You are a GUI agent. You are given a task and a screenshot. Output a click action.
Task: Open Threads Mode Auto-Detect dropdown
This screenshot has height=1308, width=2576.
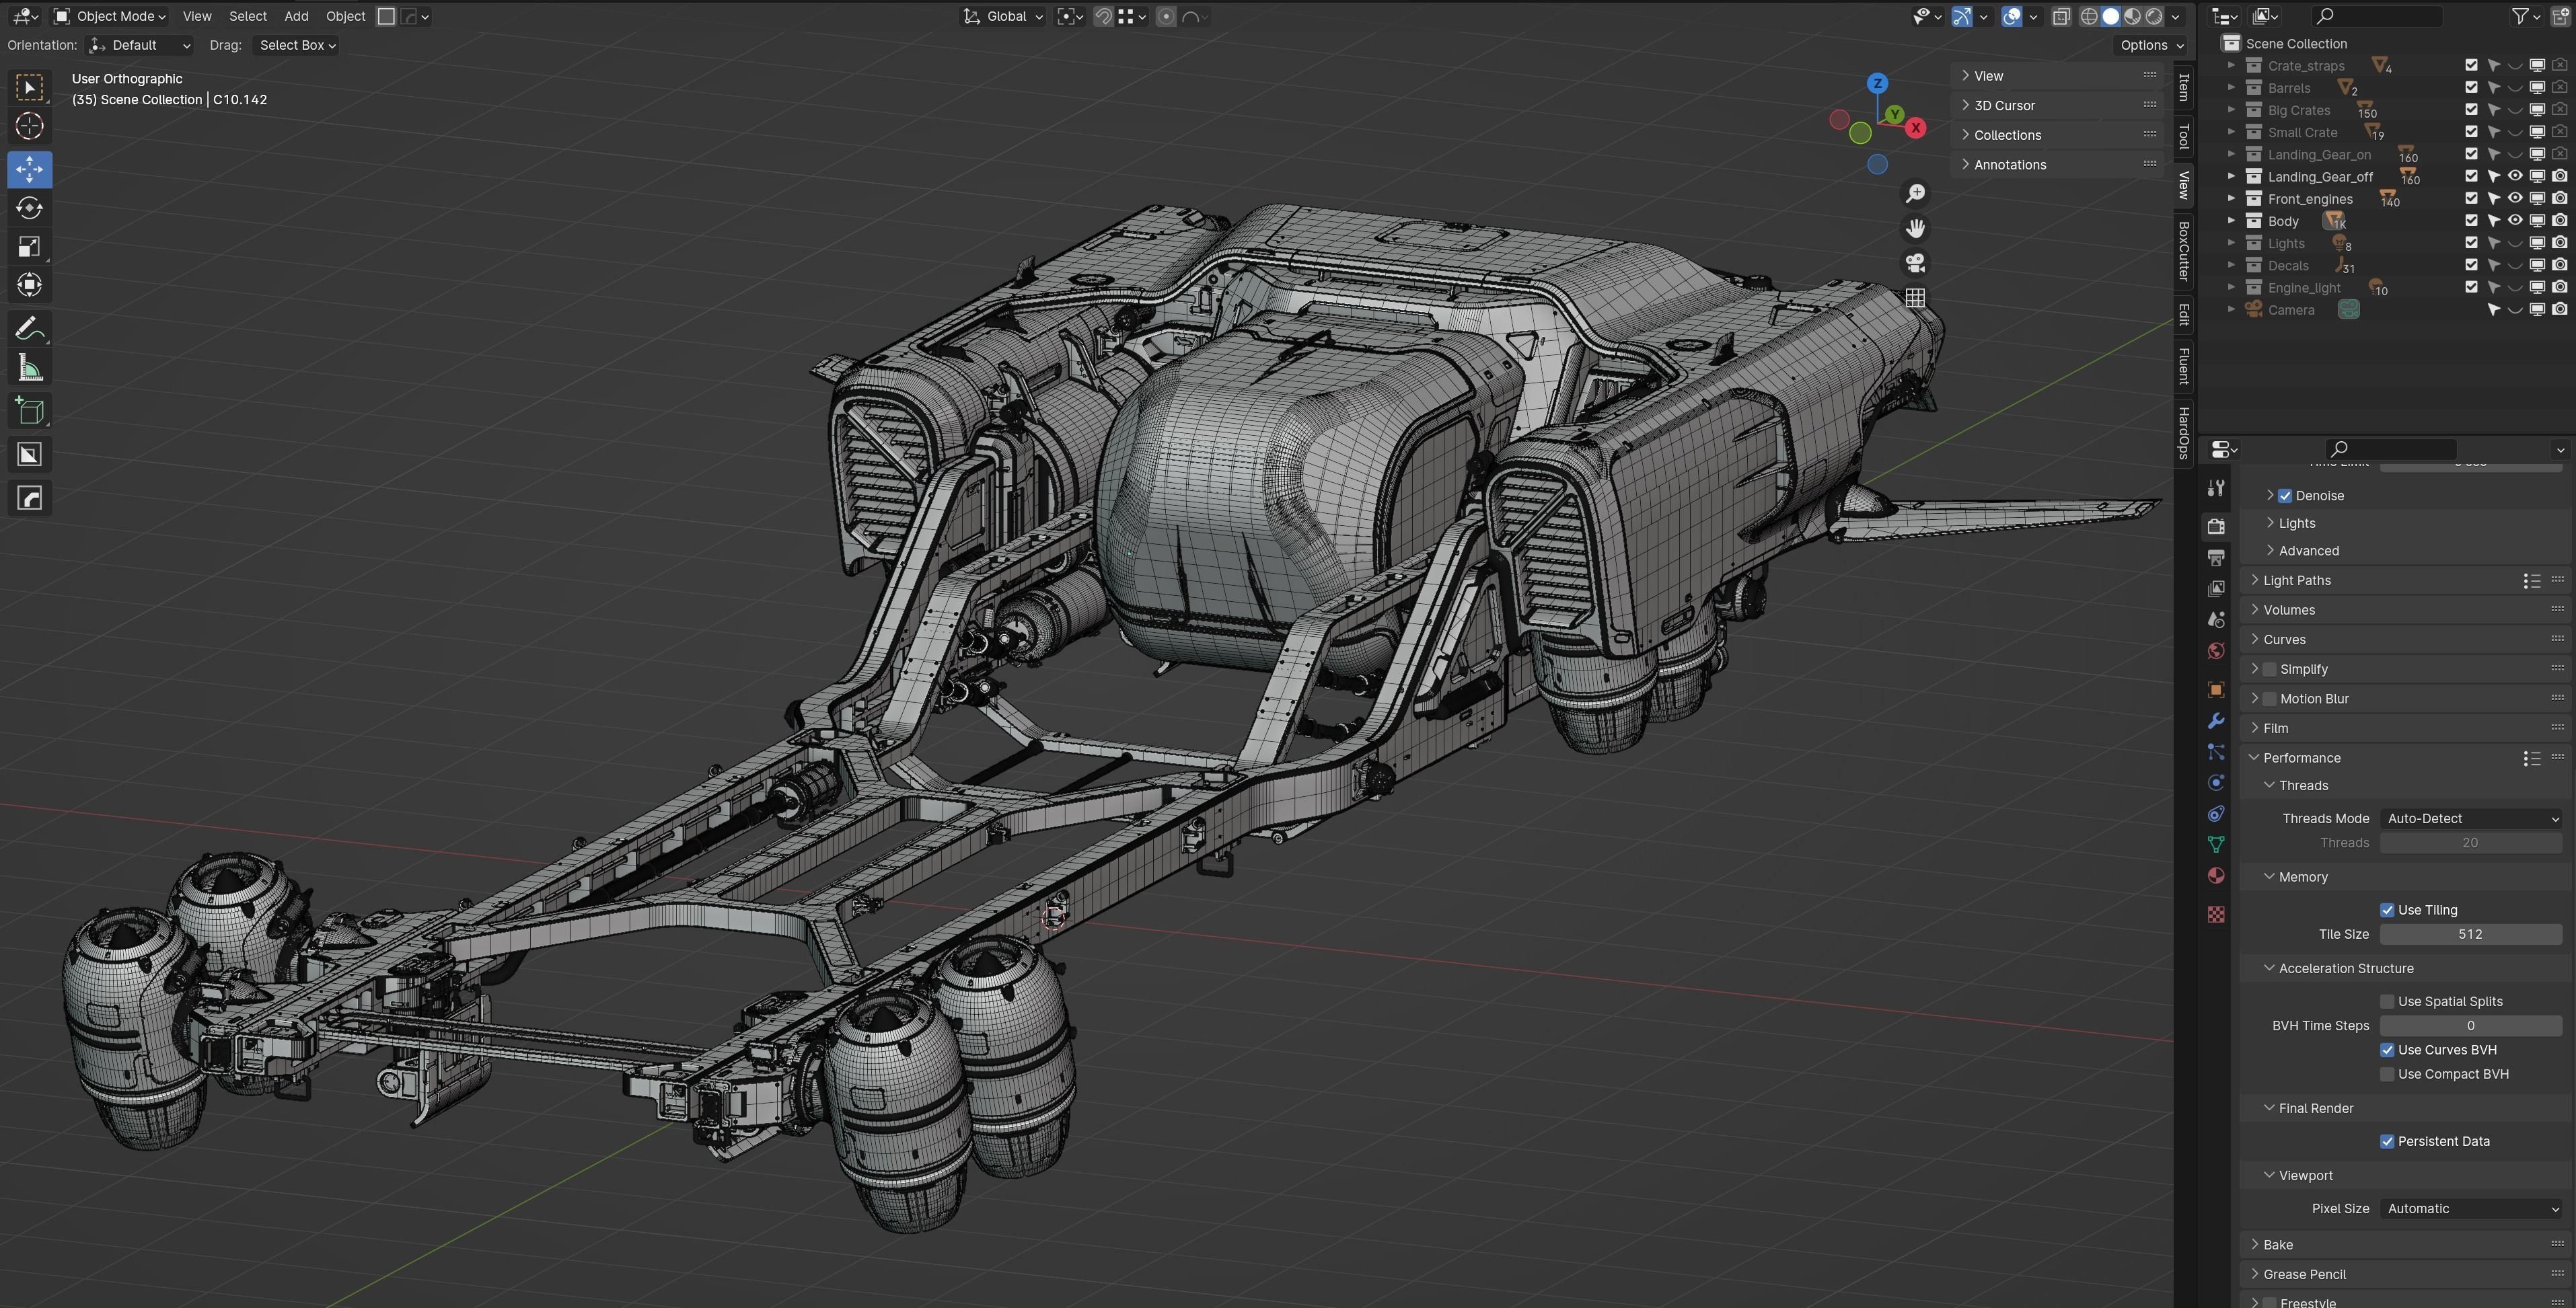click(2470, 818)
